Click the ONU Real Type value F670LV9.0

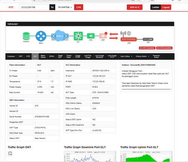tap(39, 133)
